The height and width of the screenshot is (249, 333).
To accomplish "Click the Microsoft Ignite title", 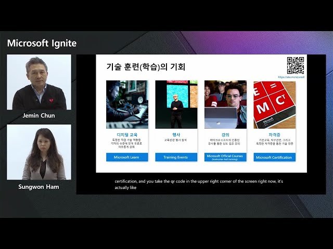I will click(42, 43).
